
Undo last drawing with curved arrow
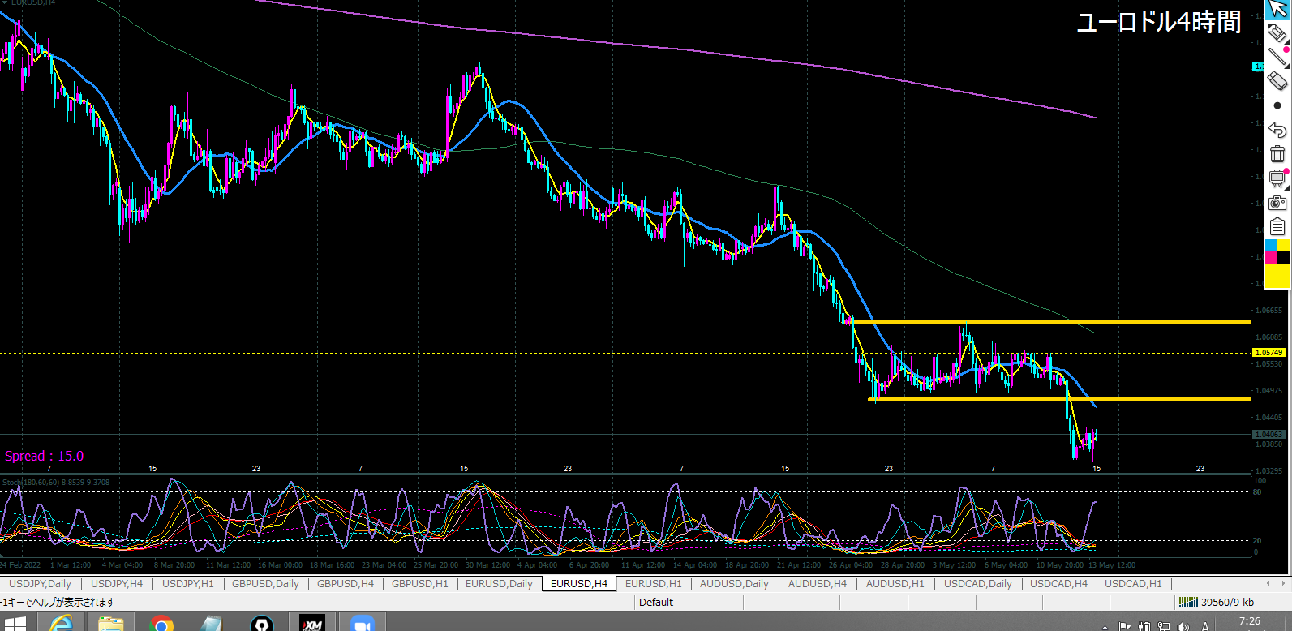pyautogui.click(x=1277, y=130)
